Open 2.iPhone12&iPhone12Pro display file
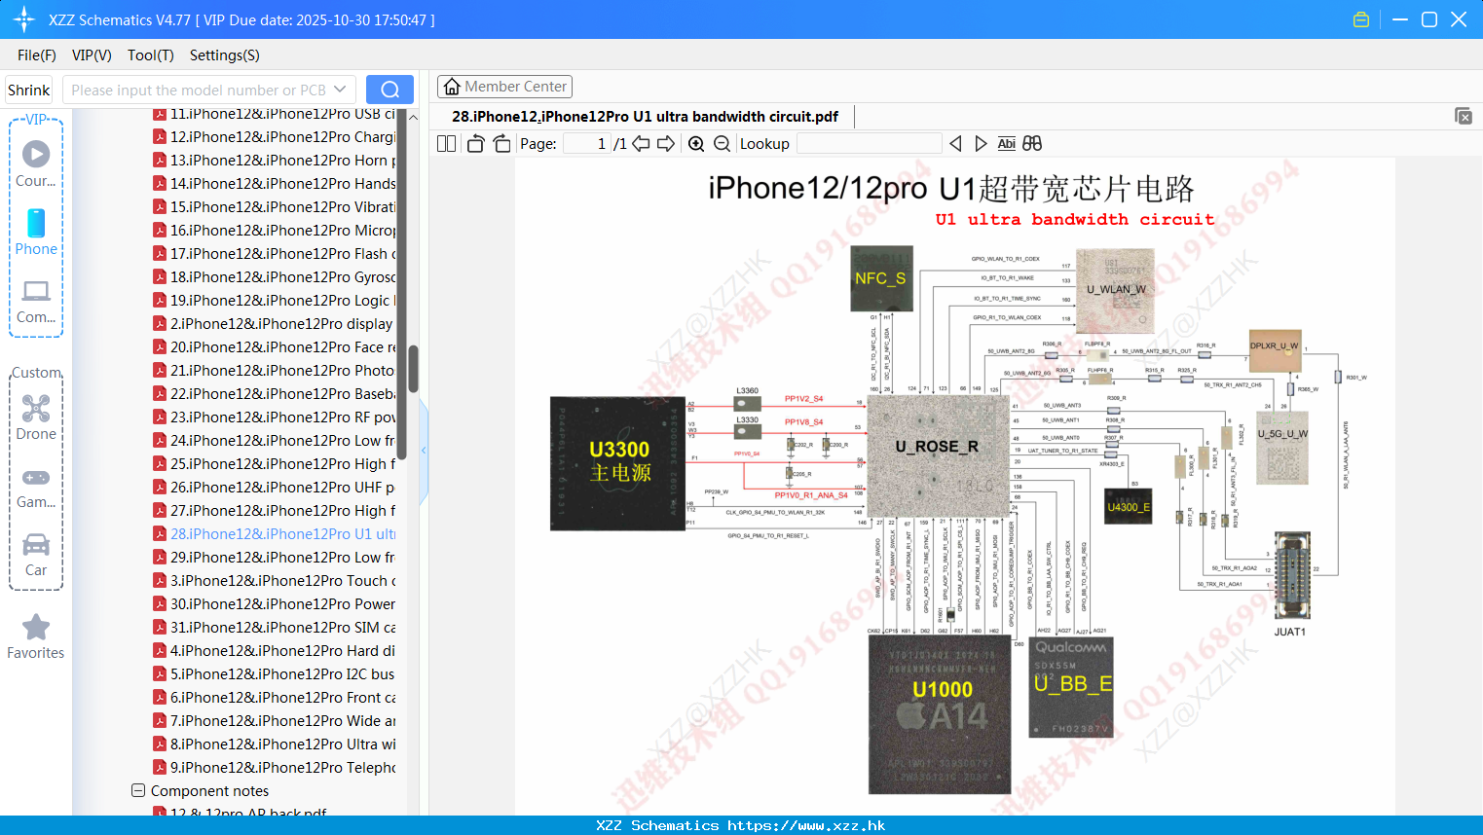 pyautogui.click(x=275, y=324)
